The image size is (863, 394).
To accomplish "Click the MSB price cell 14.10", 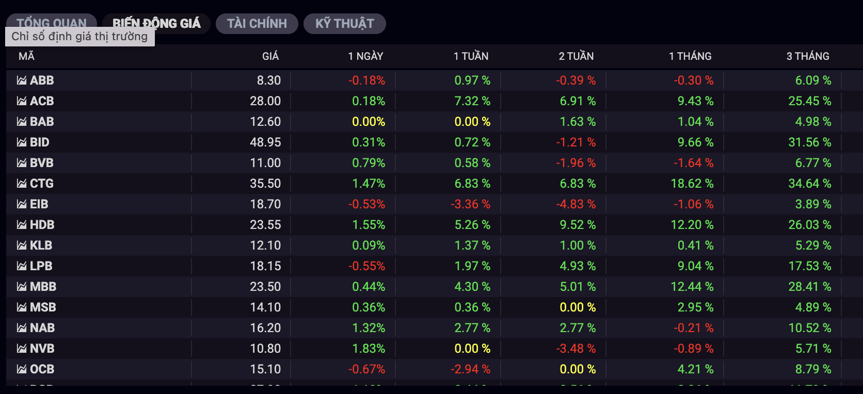I will pos(265,307).
